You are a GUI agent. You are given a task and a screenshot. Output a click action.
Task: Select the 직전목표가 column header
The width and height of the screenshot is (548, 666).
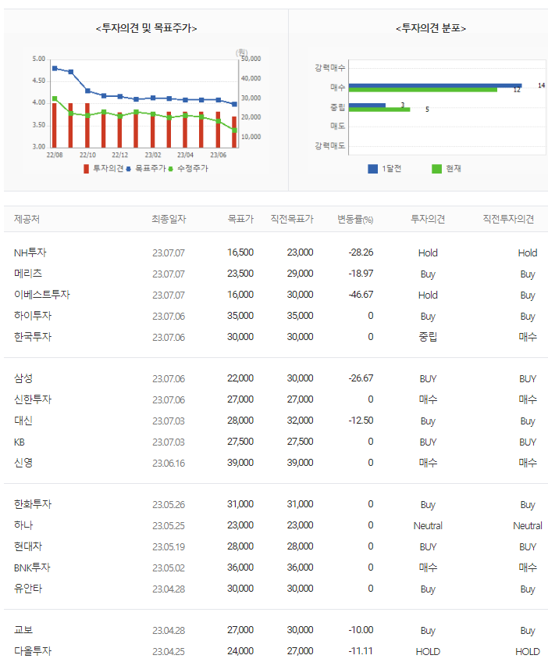[x=292, y=219]
